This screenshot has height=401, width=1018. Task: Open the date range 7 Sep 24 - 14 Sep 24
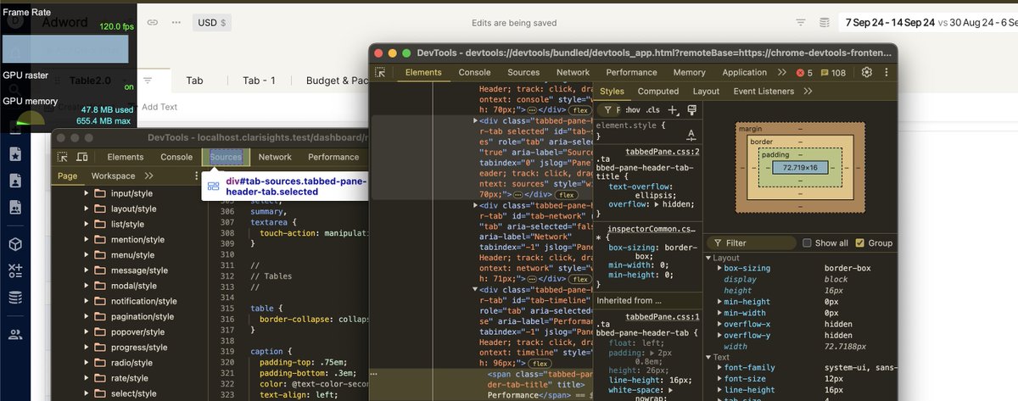click(888, 23)
